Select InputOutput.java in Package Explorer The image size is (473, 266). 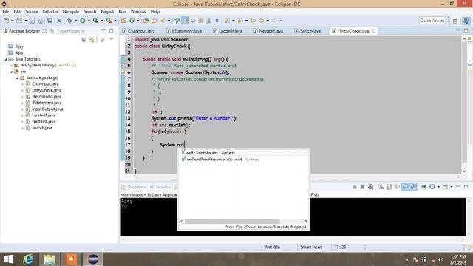point(44,109)
